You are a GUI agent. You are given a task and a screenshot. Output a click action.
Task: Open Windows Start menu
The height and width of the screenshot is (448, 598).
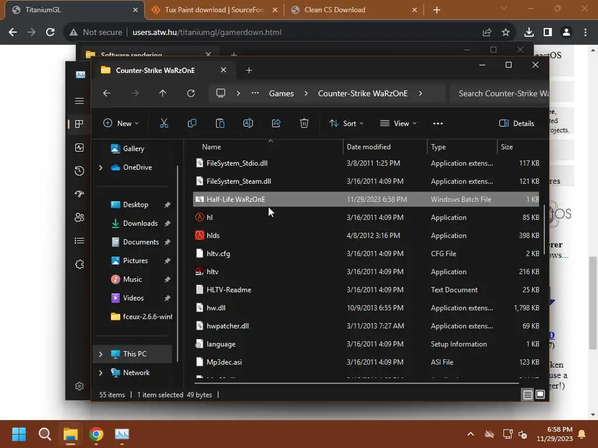coord(19,434)
